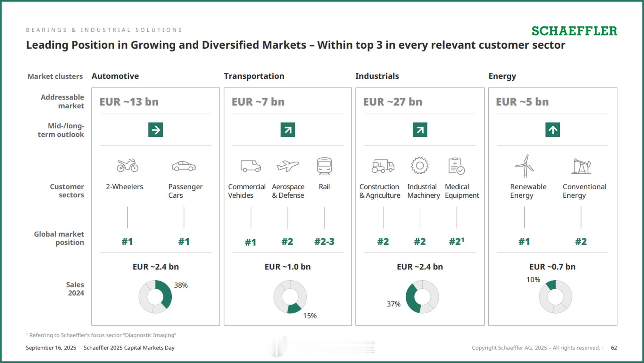Click the Construction & Agriculture tractor icon
The image size is (644, 363).
coord(383,166)
